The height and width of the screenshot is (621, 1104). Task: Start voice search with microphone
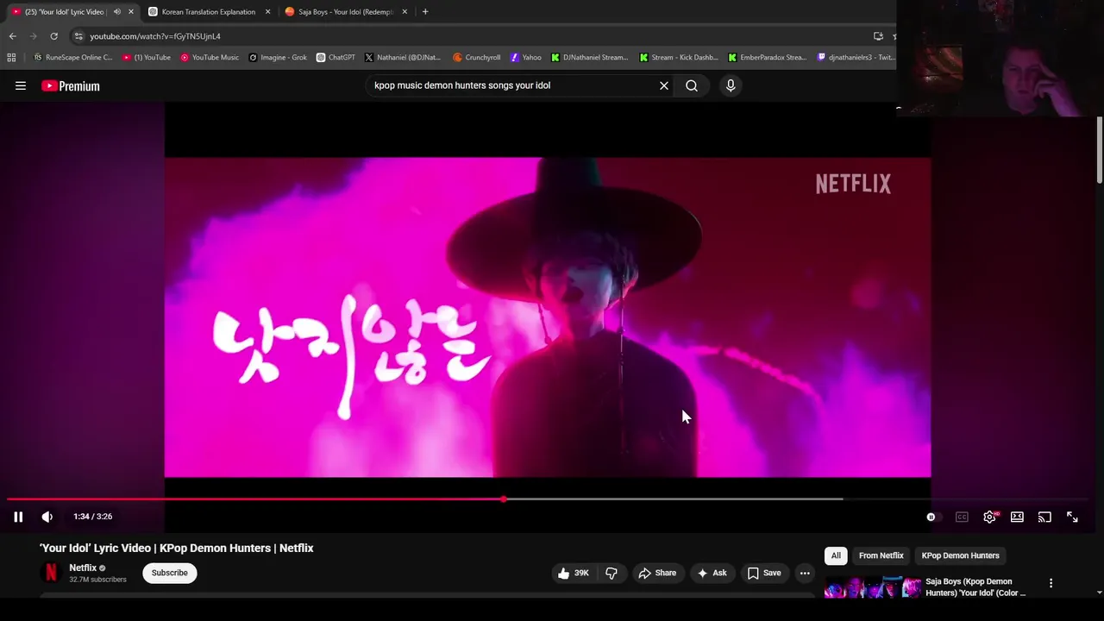point(731,85)
